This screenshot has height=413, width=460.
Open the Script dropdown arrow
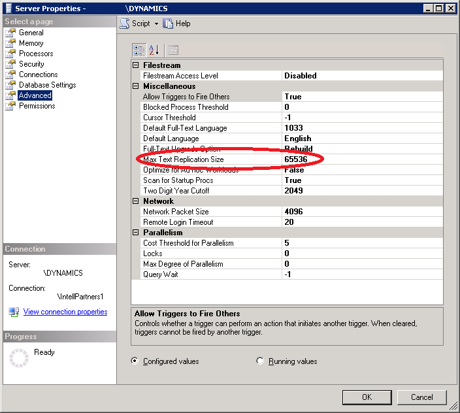coord(156,24)
